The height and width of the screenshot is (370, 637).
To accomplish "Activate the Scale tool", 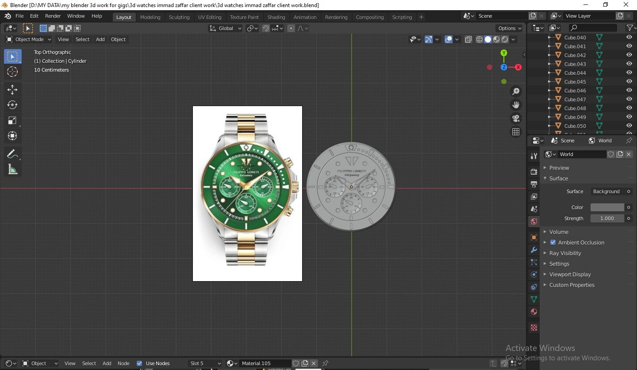I will pos(12,121).
